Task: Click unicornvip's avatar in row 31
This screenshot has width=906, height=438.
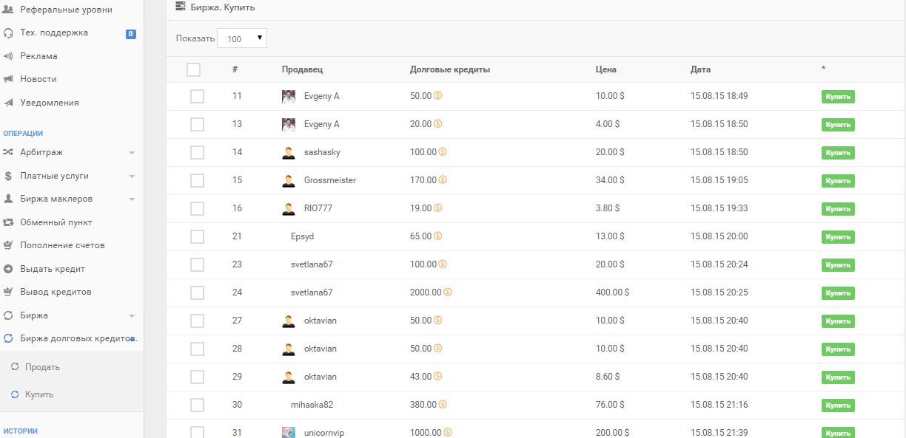Action: point(289,433)
